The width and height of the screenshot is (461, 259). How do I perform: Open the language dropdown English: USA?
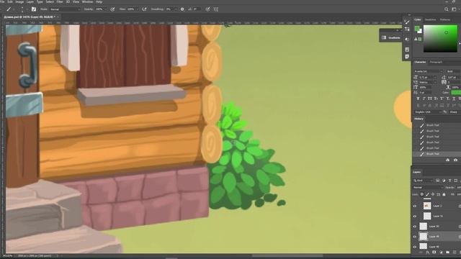[428, 112]
